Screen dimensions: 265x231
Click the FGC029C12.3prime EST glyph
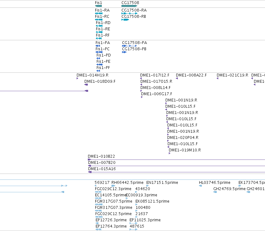coord(98,192)
